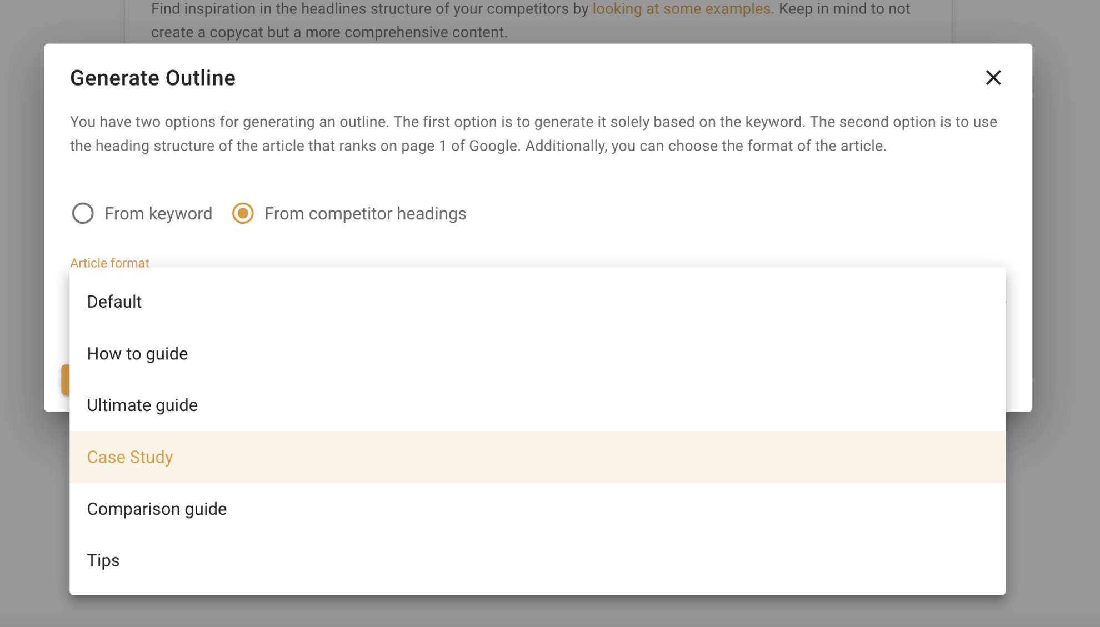Viewport: 1100px width, 627px height.
Task: Choose Tips article format
Action: pyautogui.click(x=103, y=560)
